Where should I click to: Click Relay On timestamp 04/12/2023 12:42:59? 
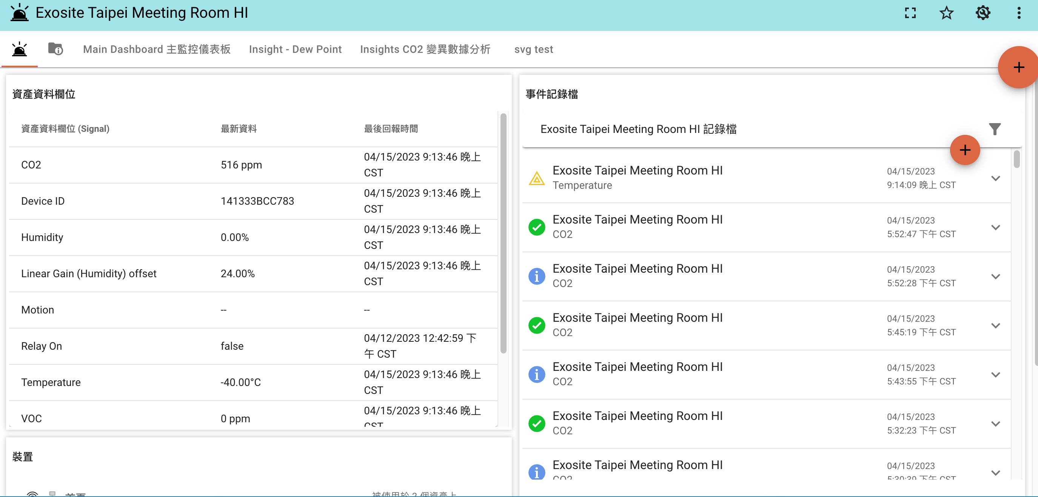pyautogui.click(x=420, y=346)
